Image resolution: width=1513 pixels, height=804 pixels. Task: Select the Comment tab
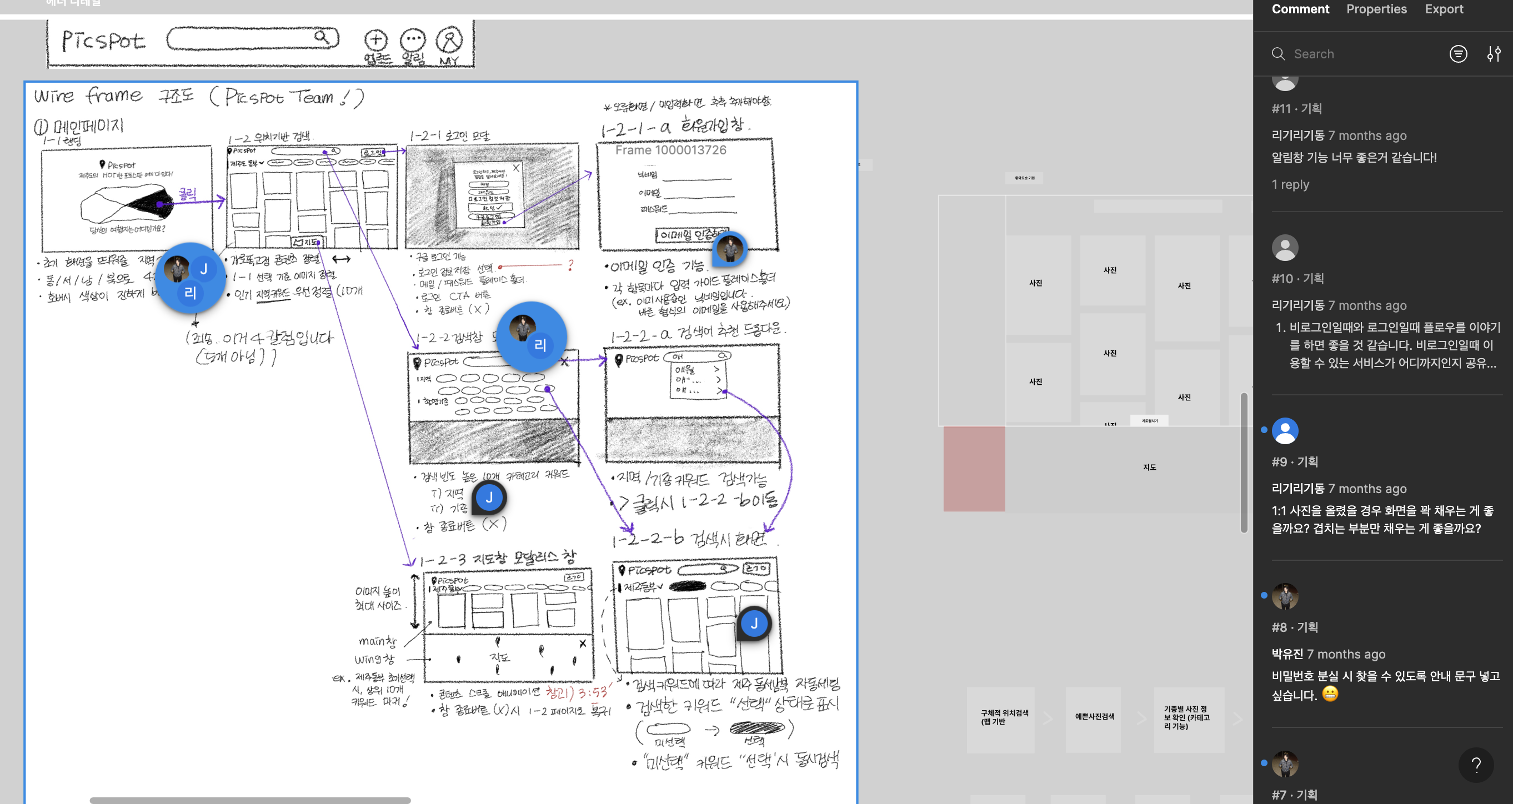point(1300,9)
